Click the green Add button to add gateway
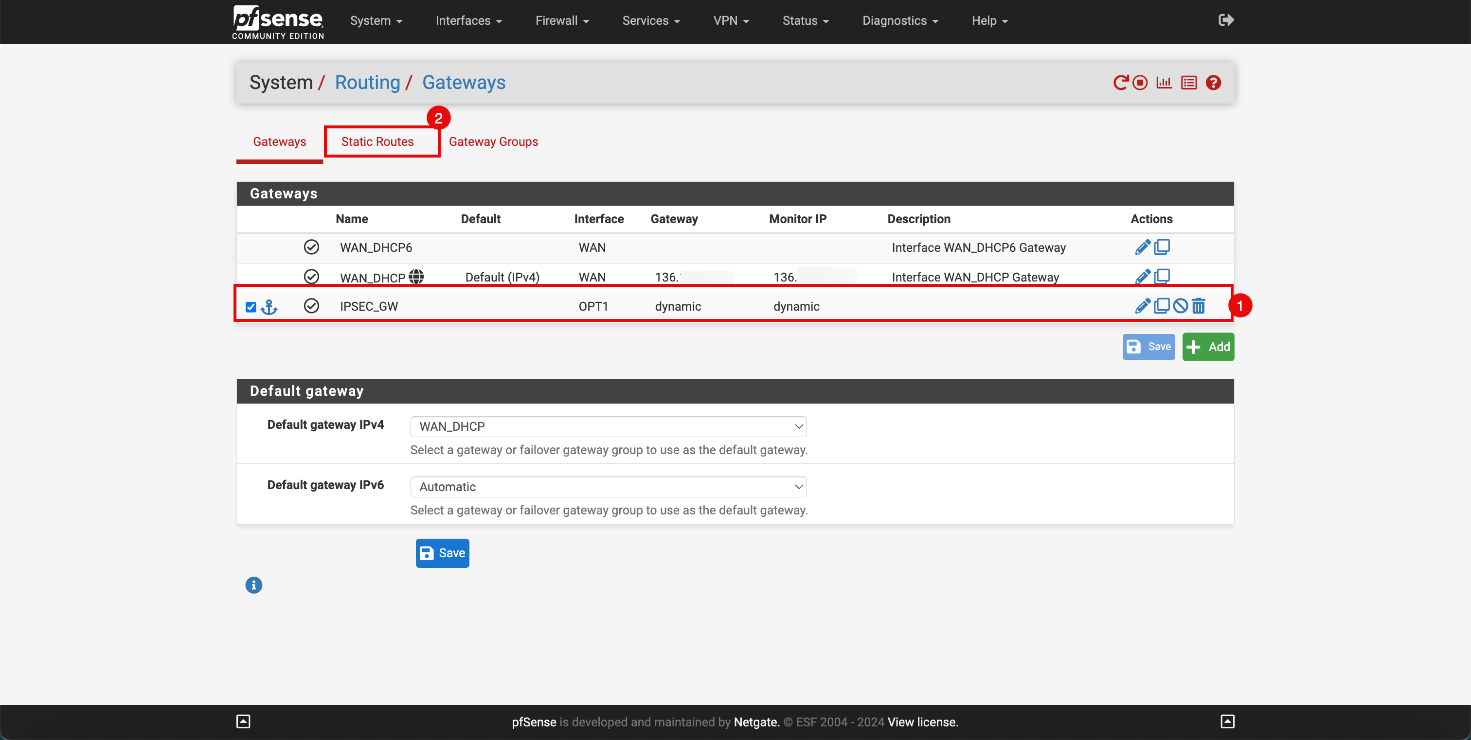The image size is (1471, 740). click(1208, 346)
